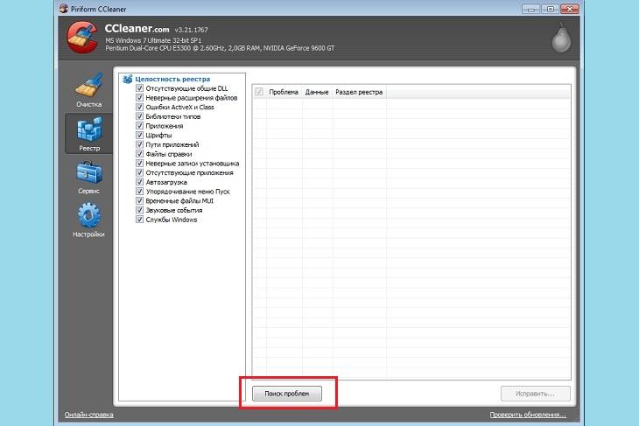
Task: Open the Очистка (Cleaner) section icon
Action: (x=88, y=86)
